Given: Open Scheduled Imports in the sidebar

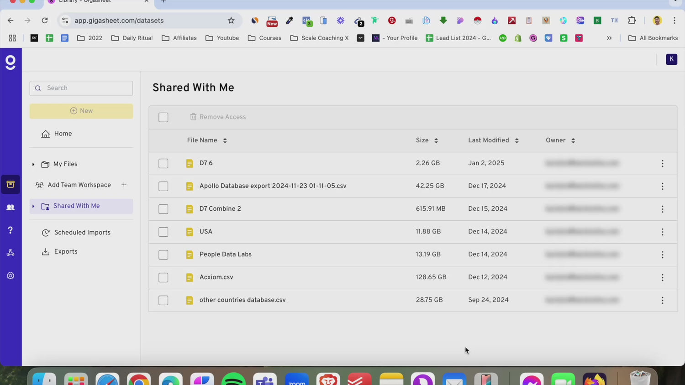Looking at the screenshot, I should coord(82,233).
